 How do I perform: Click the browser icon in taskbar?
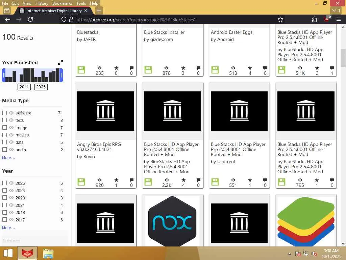(x=27, y=253)
